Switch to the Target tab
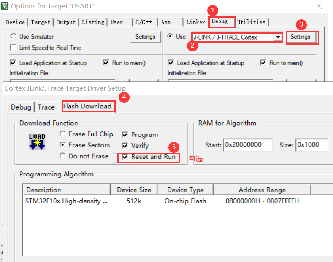 tap(41, 22)
